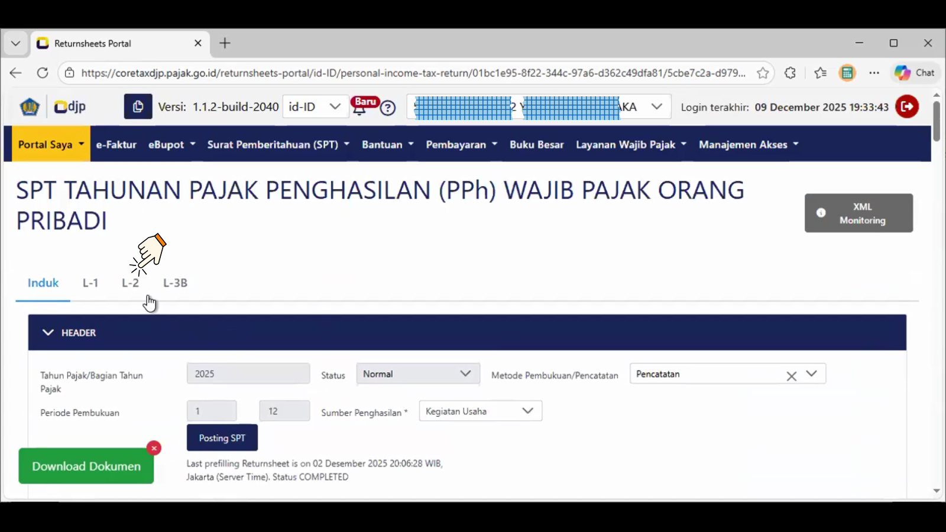Image resolution: width=946 pixels, height=532 pixels.
Task: Switch to the L-1 tab
Action: 90,283
